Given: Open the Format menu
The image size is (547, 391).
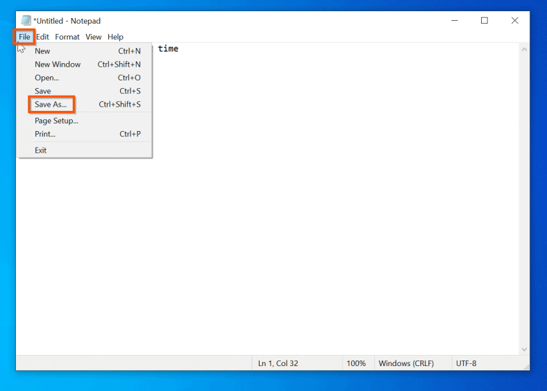Looking at the screenshot, I should tap(67, 37).
